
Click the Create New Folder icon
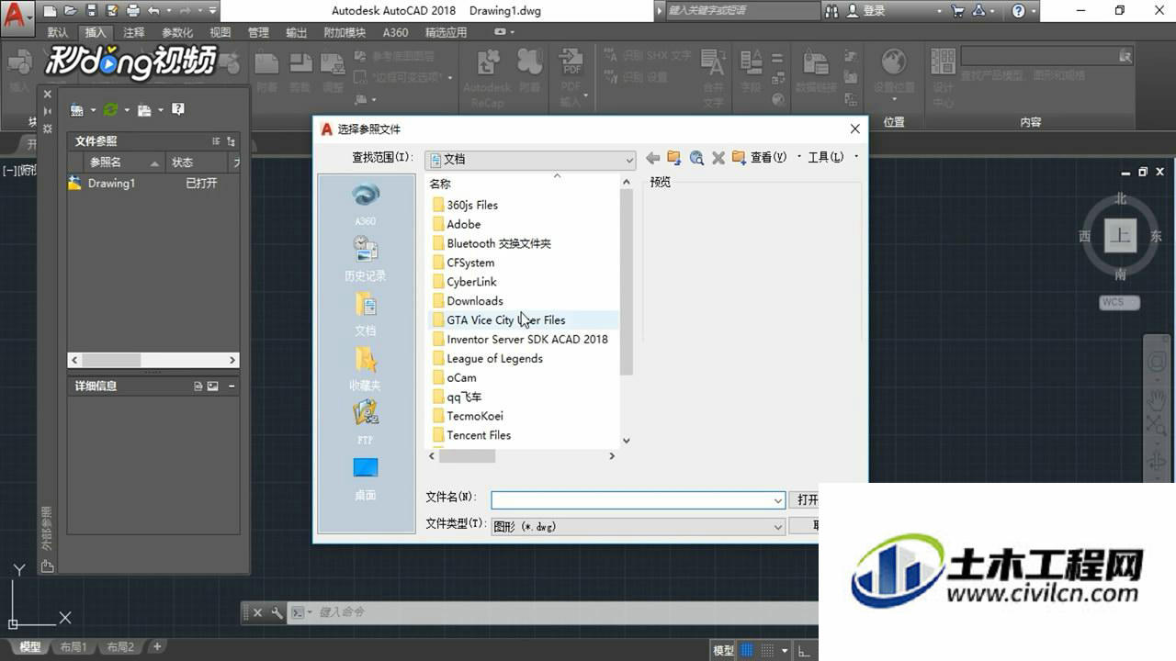(739, 158)
